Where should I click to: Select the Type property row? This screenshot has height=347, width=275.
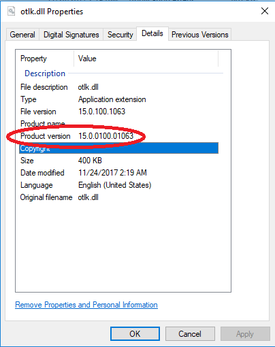[118, 99]
